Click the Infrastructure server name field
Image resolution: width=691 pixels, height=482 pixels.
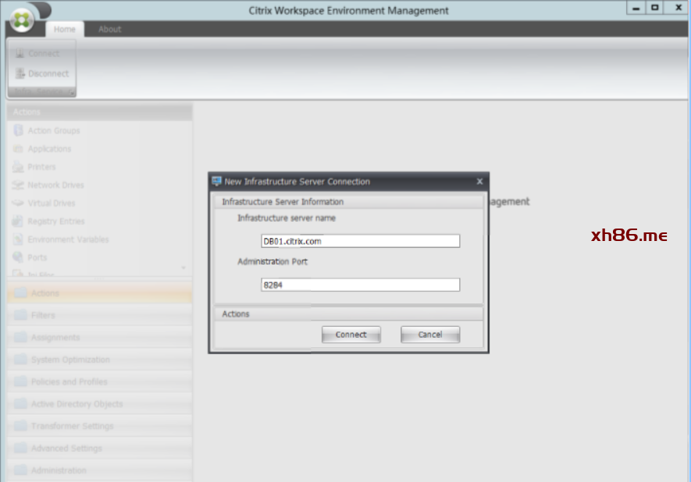click(x=360, y=241)
